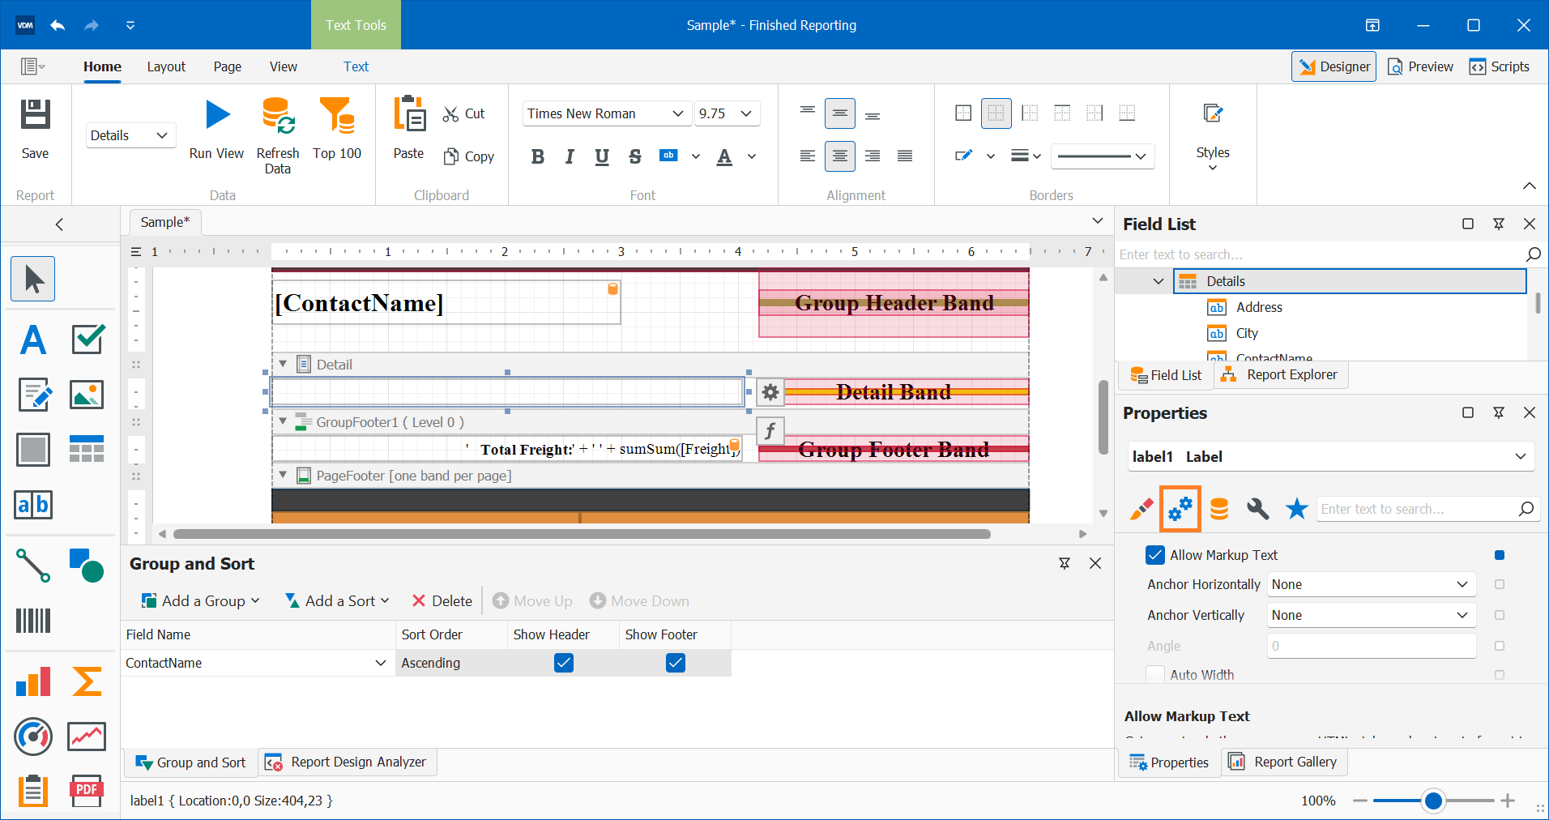
Task: Open the background color highlight button
Action: pyautogui.click(x=668, y=156)
